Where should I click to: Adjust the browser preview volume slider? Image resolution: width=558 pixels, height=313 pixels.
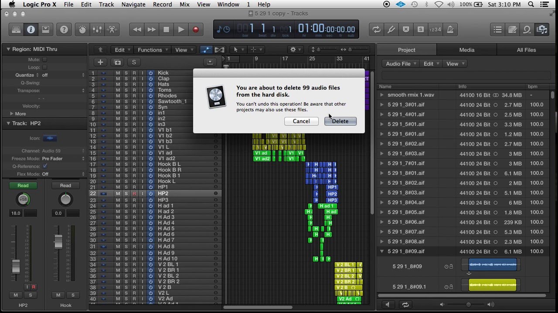(x=468, y=305)
